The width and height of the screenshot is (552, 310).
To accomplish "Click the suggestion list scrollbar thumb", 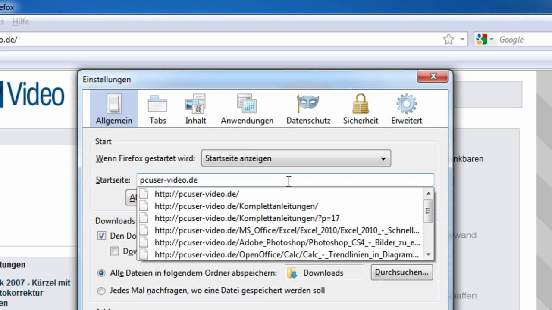I will point(428,211).
